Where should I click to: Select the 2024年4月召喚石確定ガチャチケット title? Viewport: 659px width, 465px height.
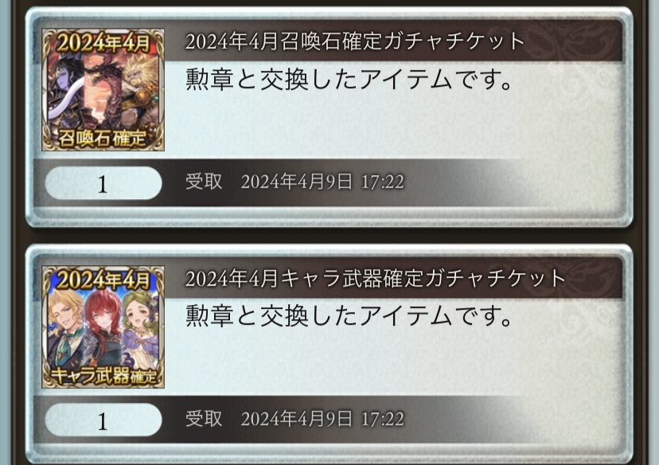click(x=355, y=41)
